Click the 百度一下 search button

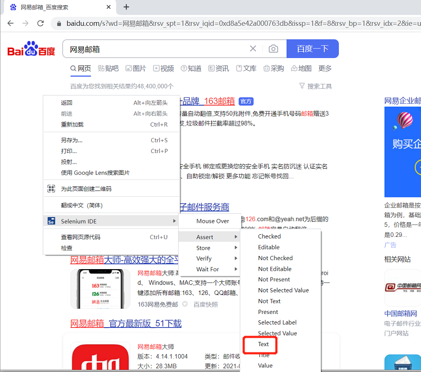point(312,49)
